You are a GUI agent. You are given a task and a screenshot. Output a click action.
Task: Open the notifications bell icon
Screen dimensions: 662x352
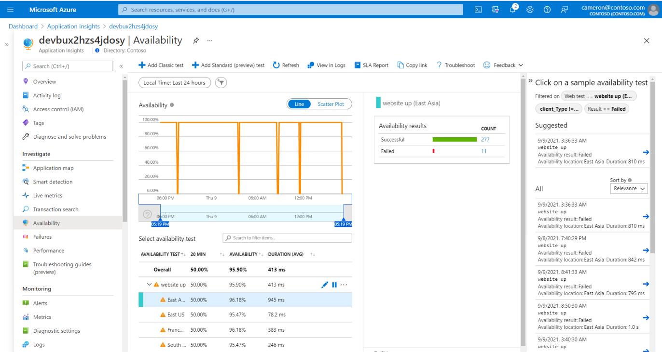pos(512,10)
